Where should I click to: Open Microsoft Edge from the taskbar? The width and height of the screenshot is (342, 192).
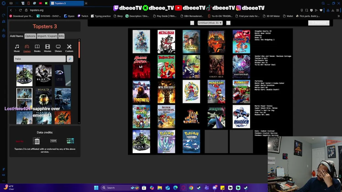point(175,188)
